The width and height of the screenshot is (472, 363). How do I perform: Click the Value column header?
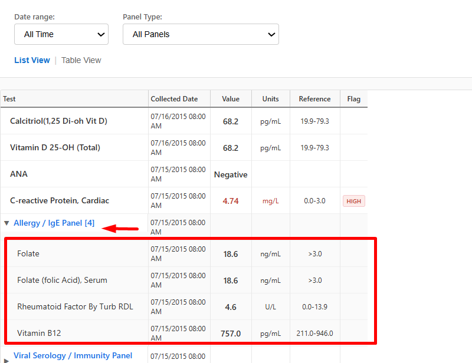pos(231,99)
